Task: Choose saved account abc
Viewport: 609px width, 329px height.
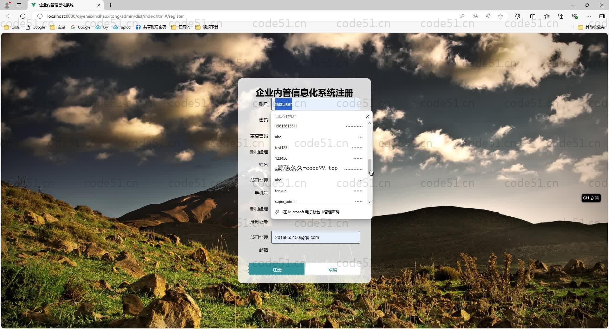Action: coord(319,180)
